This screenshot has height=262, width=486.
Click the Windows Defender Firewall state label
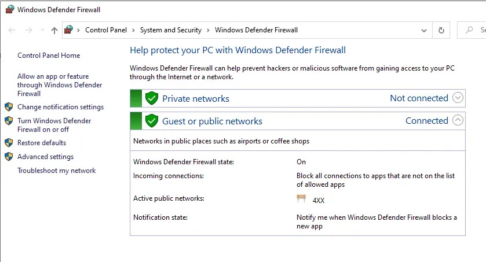tap(184, 162)
